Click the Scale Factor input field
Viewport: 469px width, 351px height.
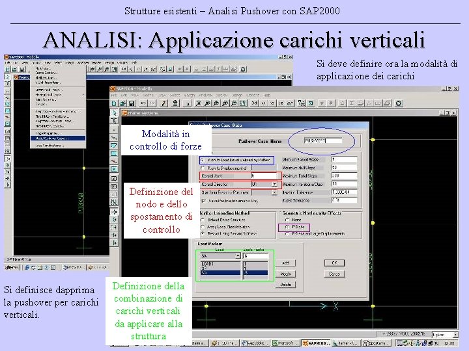[256, 256]
